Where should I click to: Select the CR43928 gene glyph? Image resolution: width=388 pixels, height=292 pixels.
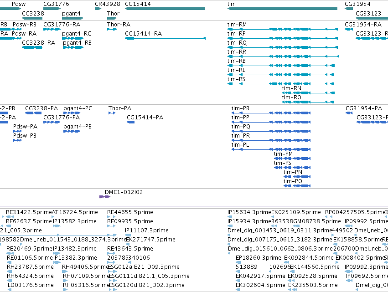click(x=98, y=9)
